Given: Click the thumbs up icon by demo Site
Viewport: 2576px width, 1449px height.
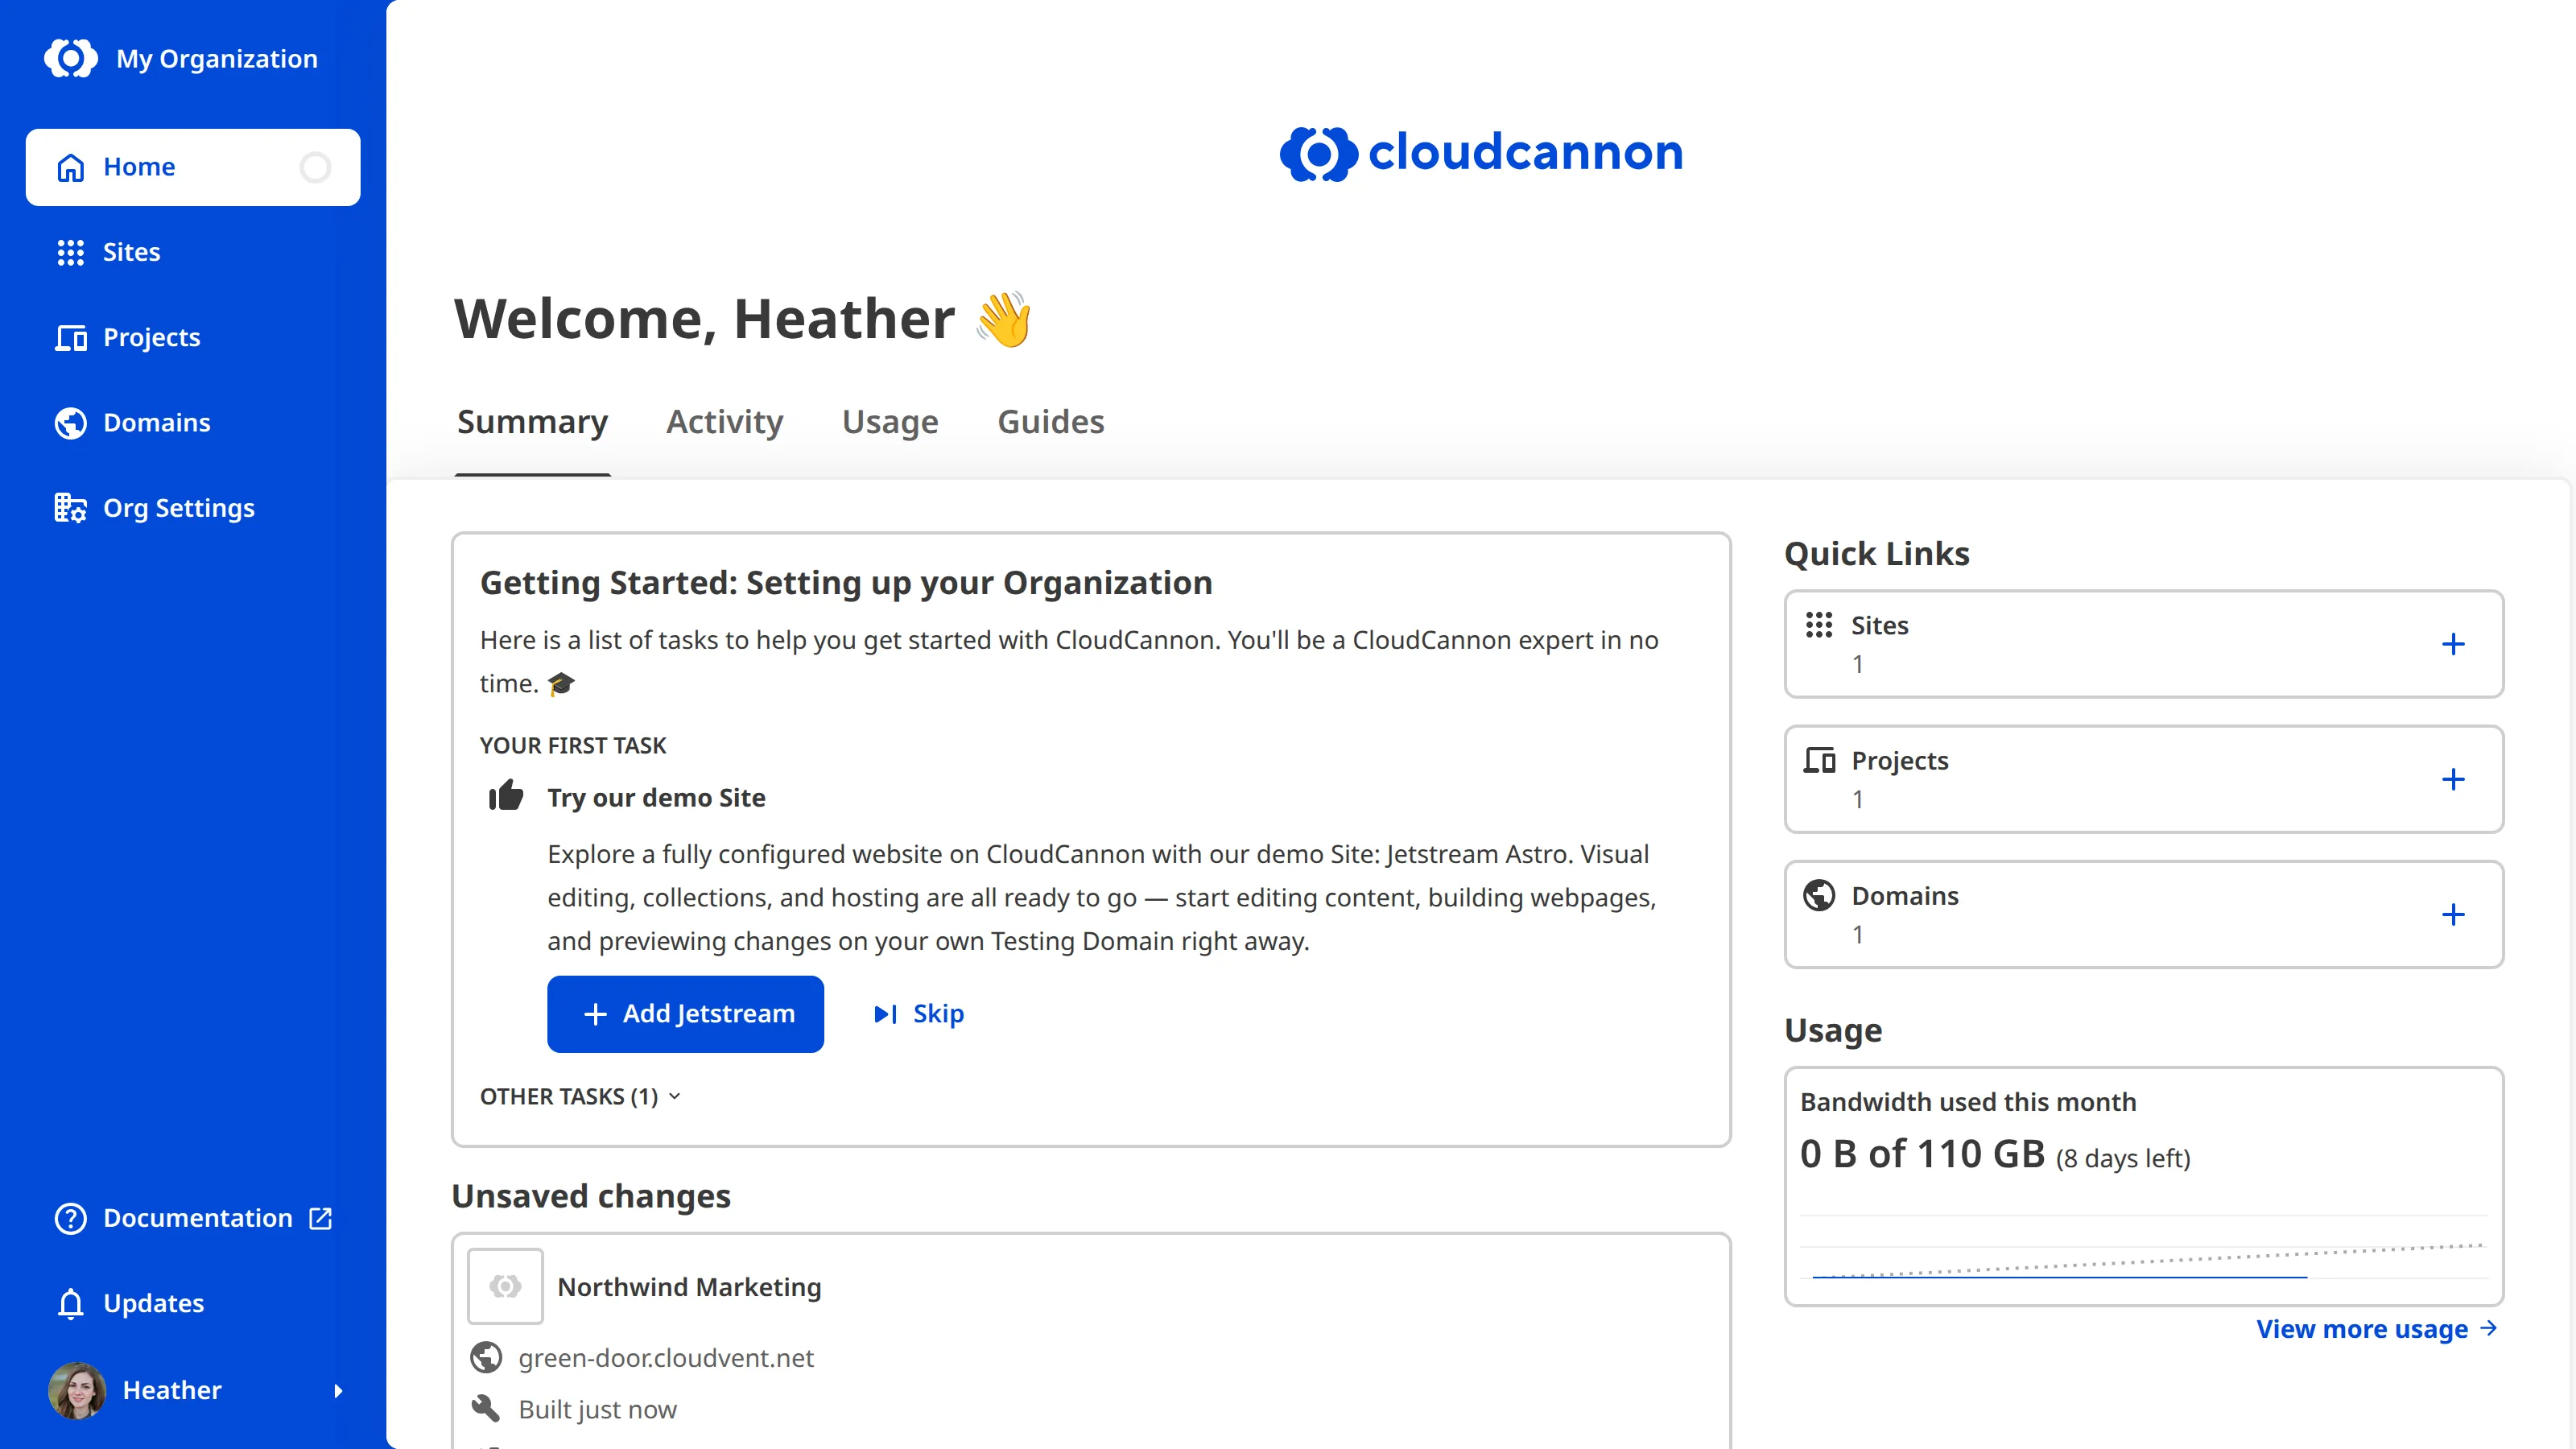Looking at the screenshot, I should pos(506,796).
